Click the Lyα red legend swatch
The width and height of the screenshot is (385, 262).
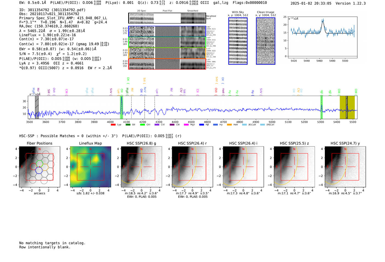(x=113, y=125)
